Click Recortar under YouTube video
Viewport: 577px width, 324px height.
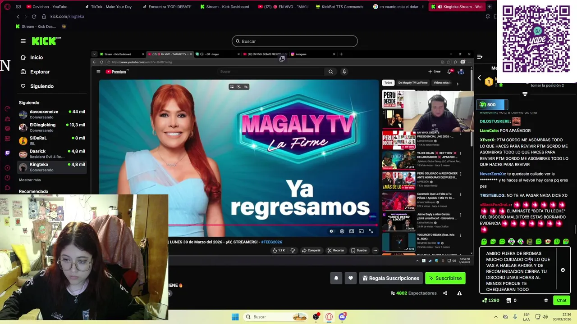click(x=336, y=250)
